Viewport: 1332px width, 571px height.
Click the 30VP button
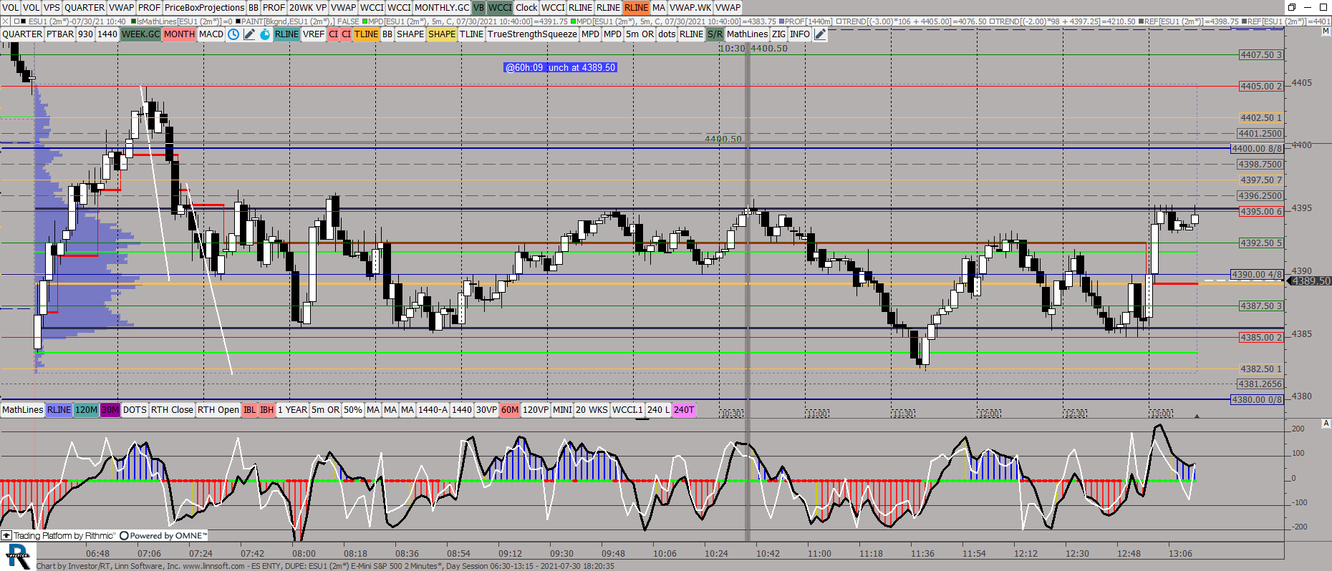click(486, 410)
